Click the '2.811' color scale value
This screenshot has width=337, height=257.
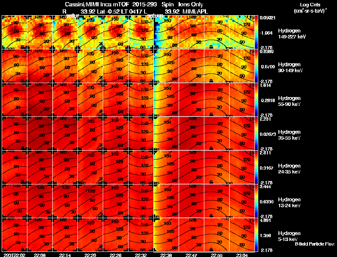click(265, 153)
